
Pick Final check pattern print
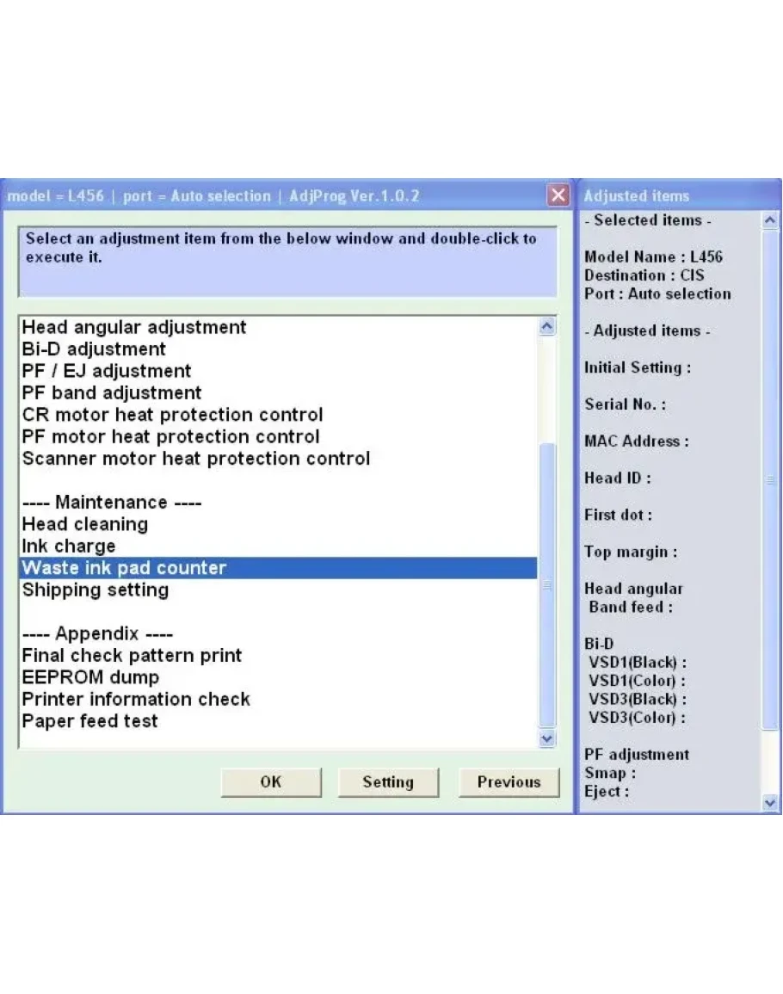point(132,656)
